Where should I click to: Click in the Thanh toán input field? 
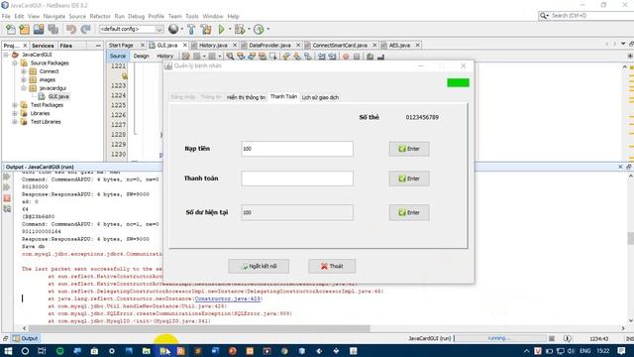[297, 178]
